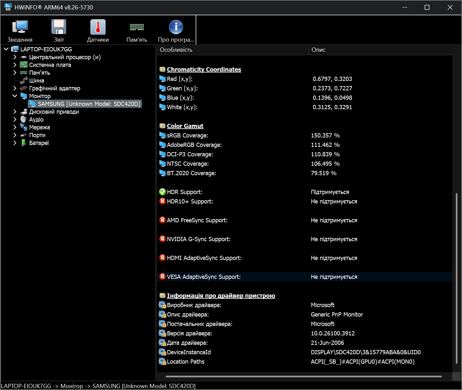
Task: Click the red cross icon beside HDR10+ Support
Action: (x=162, y=201)
